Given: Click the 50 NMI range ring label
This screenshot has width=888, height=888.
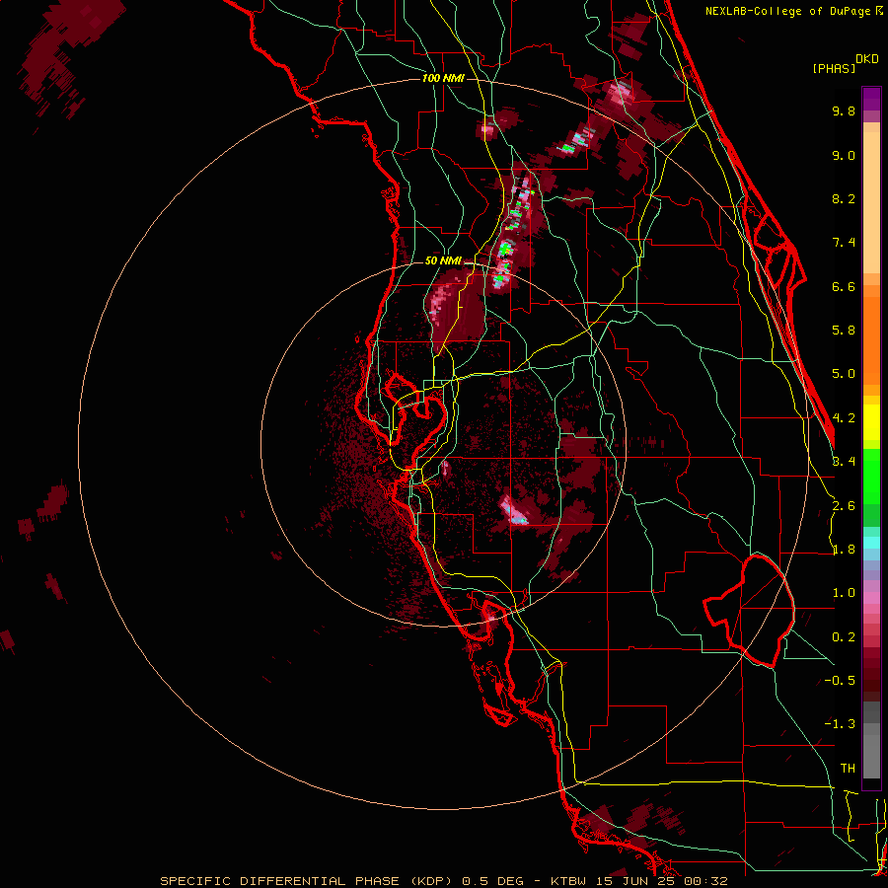Looking at the screenshot, I should 443,260.
